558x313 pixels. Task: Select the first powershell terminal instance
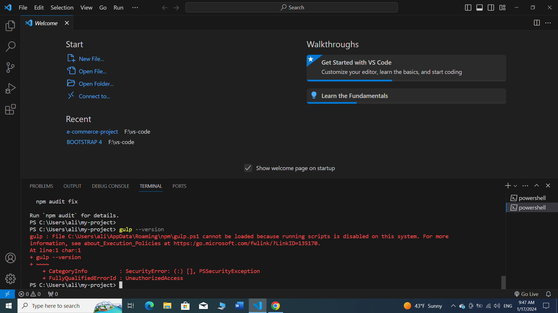[532, 198]
